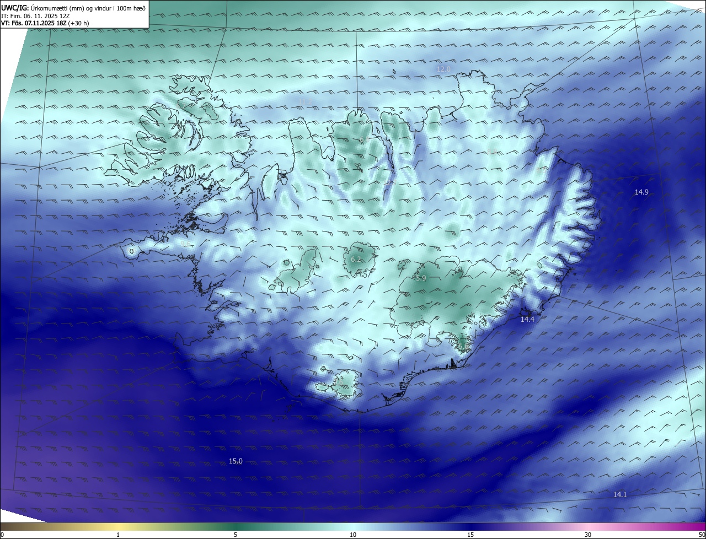Click the 14.1 value label in the southeast ocean

point(620,494)
